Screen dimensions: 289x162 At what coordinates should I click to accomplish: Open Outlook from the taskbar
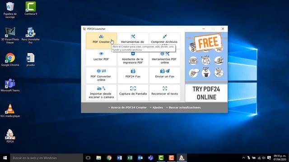pos(140,158)
